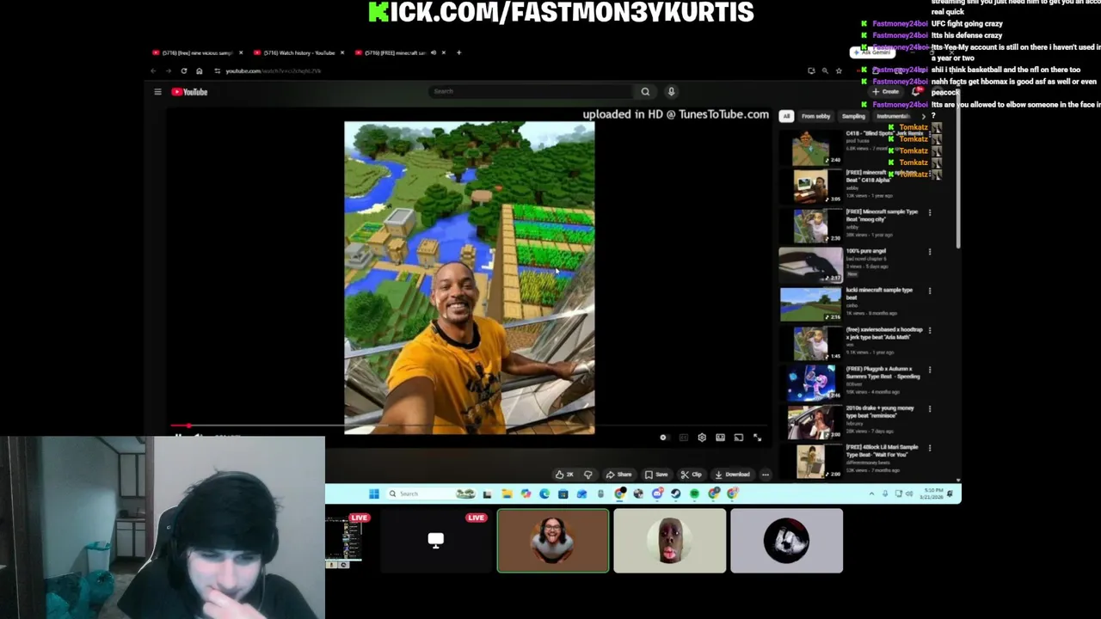The width and height of the screenshot is (1101, 619).
Task: Start voice search with the microphone icon
Action: (x=671, y=92)
